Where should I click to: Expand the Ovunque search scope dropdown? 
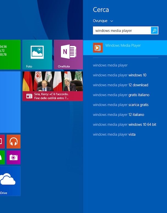[x=103, y=21]
